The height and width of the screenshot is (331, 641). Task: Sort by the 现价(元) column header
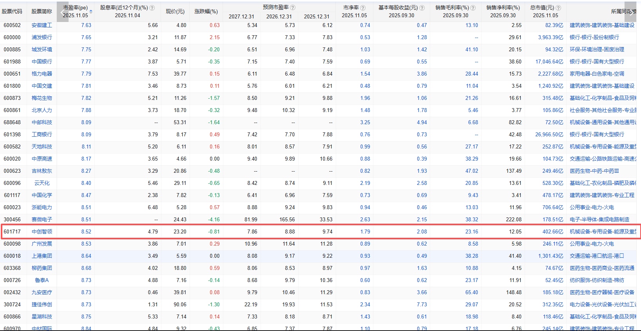175,12
